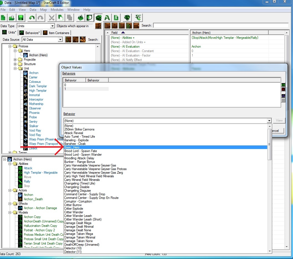Switch to the Behaviors tab
Screen dimensions: 293x259
pyautogui.click(x=30, y=33)
